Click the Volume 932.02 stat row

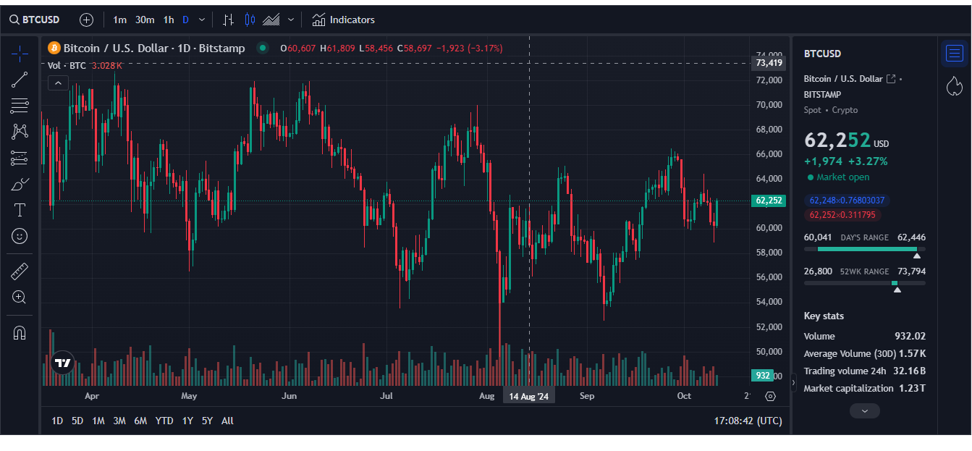click(865, 336)
